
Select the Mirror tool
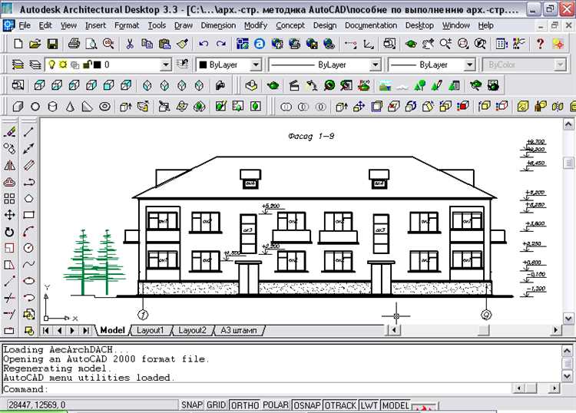10,165
